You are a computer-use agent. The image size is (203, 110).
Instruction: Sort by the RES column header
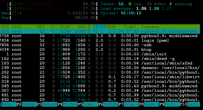81,27
